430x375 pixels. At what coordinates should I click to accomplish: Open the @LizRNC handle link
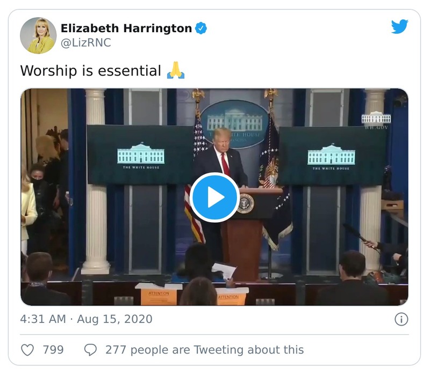pyautogui.click(x=86, y=43)
